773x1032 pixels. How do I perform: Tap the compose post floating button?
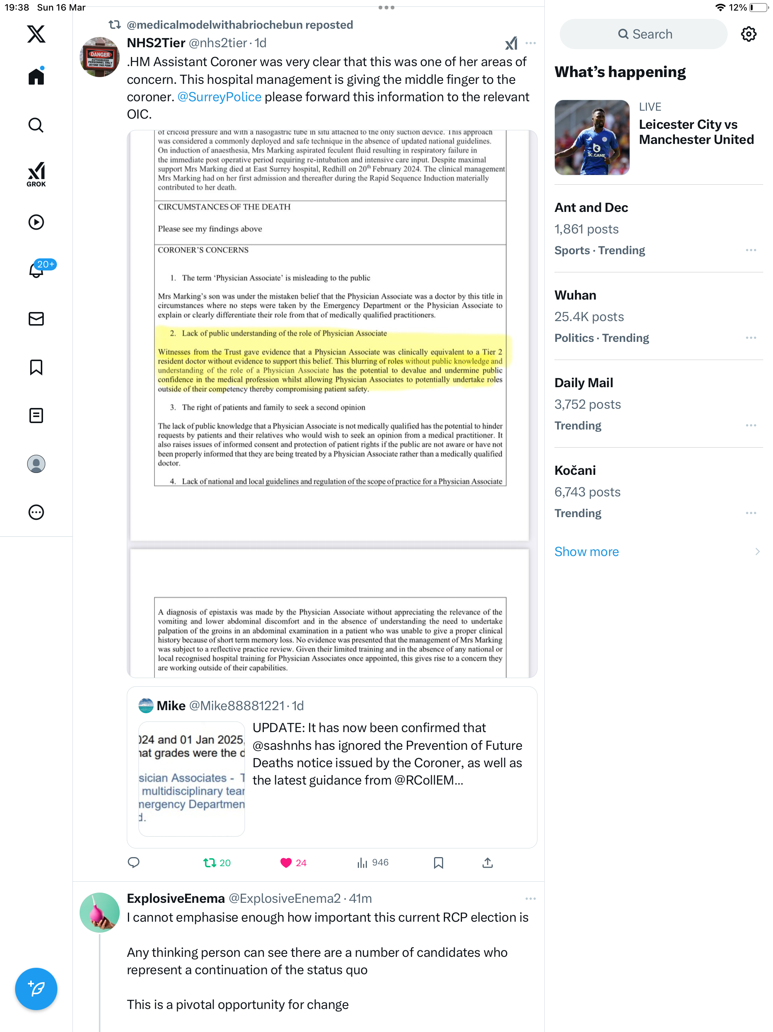click(x=36, y=989)
